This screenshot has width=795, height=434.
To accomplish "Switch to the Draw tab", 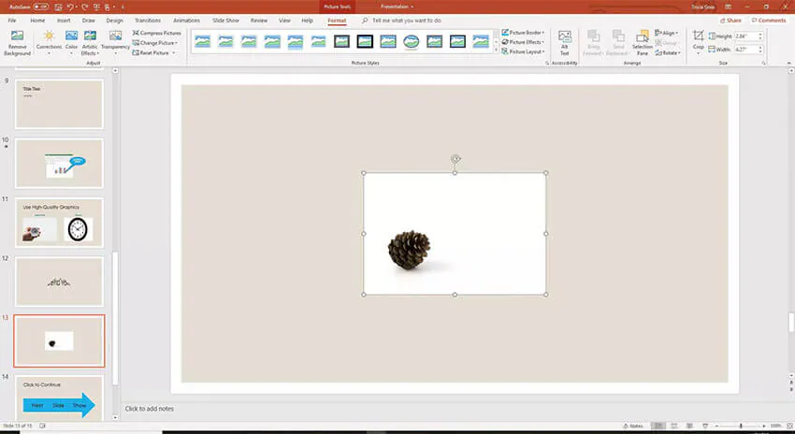I will coord(89,21).
